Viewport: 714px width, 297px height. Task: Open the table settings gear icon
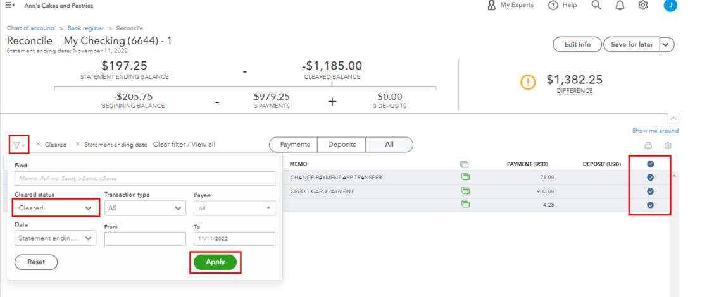click(667, 146)
